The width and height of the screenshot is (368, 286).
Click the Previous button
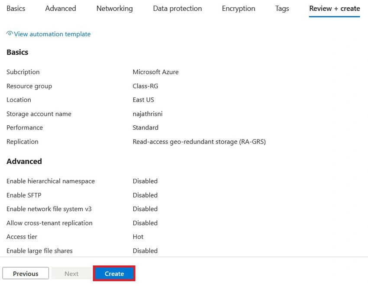(x=26, y=273)
